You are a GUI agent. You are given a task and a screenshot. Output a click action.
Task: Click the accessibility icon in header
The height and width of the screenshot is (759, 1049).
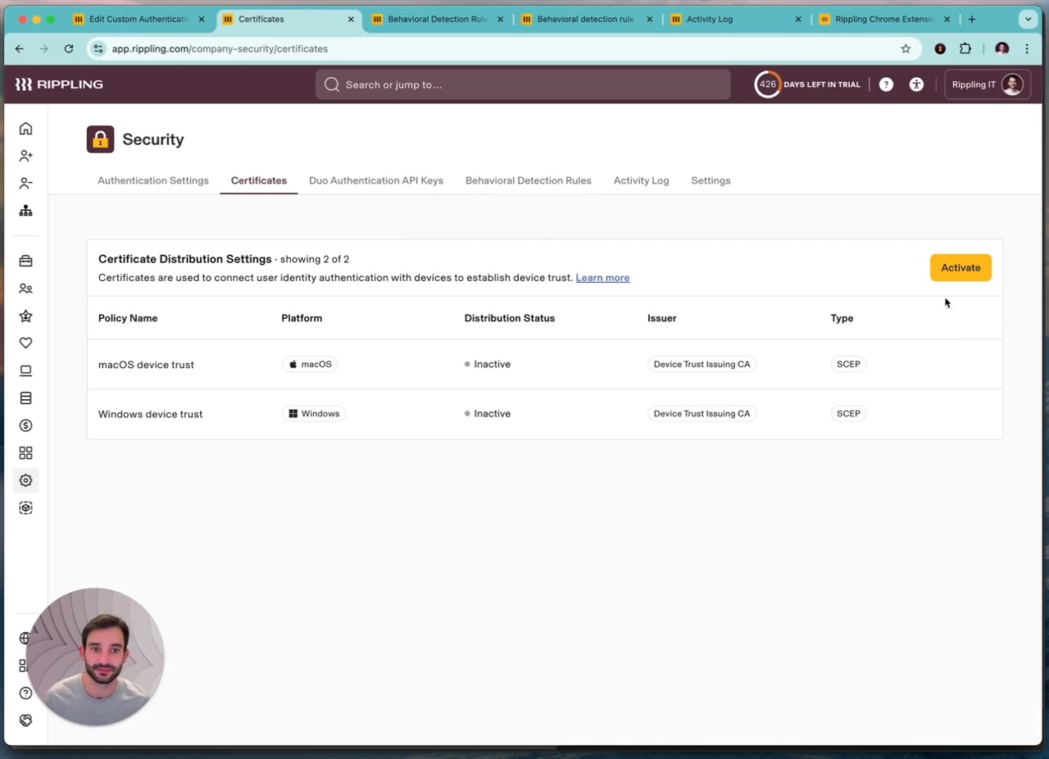(916, 84)
